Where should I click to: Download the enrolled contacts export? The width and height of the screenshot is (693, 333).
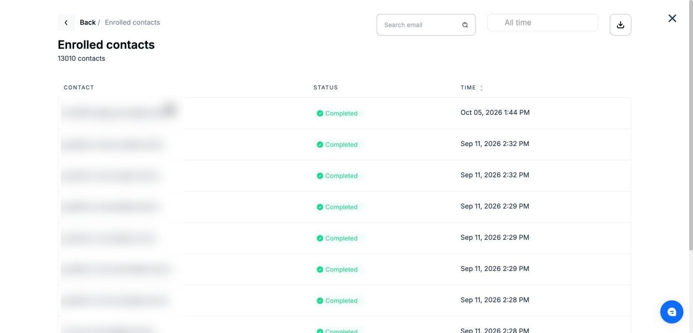pos(620,25)
